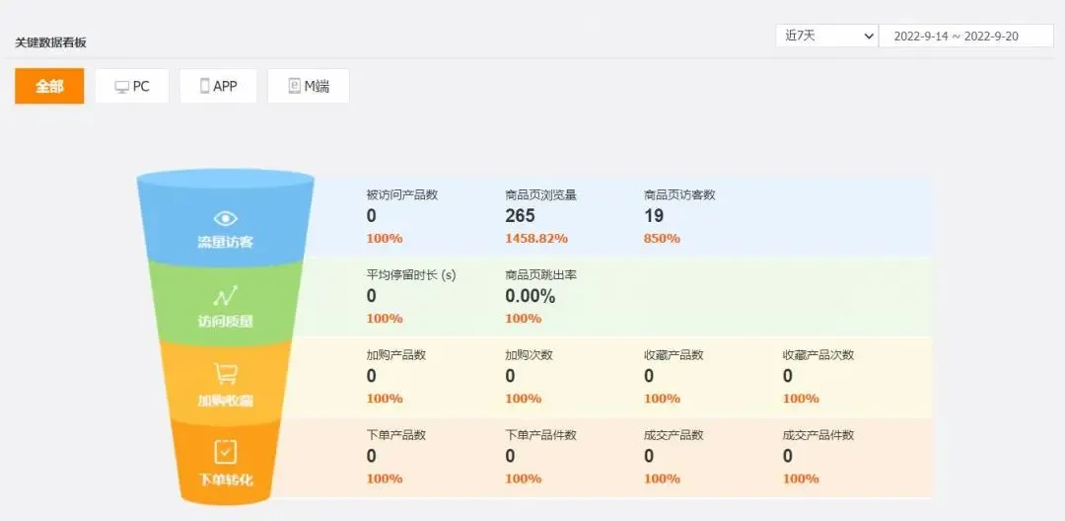
Task: Switch to the APP tab
Action: 218,86
